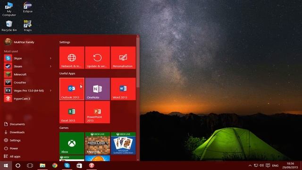Viewport: 302px width, 170px height.
Task: Click the Games tile group header
Action: point(64,128)
